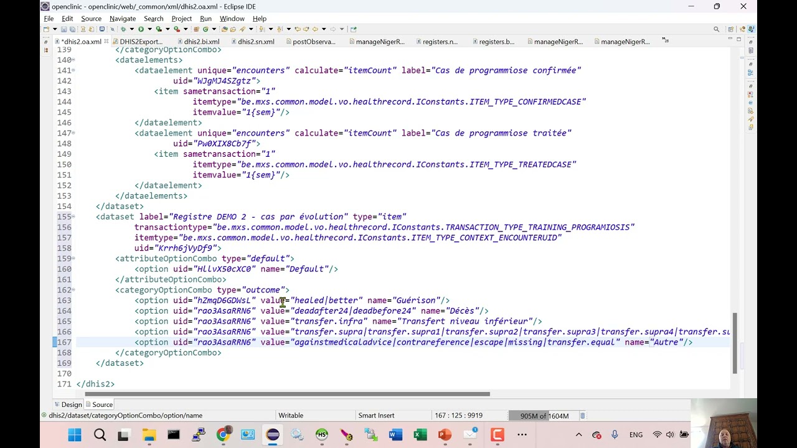Click the horizontal scrollbar of the editor
The height and width of the screenshot is (448, 797).
click(x=287, y=394)
